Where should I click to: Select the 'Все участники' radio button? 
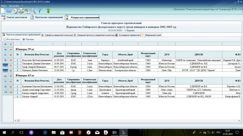[5, 39]
